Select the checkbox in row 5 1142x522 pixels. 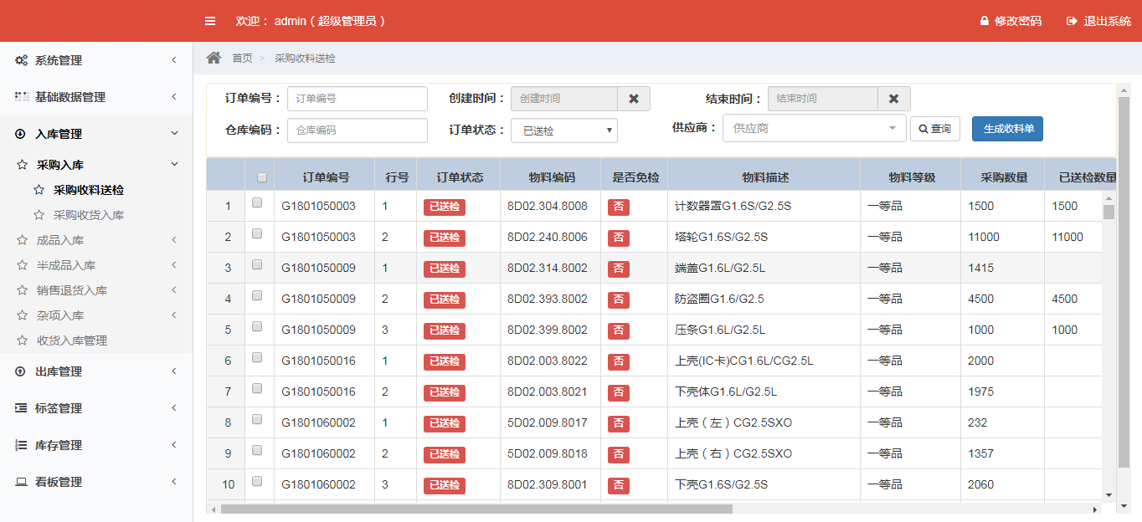(x=257, y=326)
